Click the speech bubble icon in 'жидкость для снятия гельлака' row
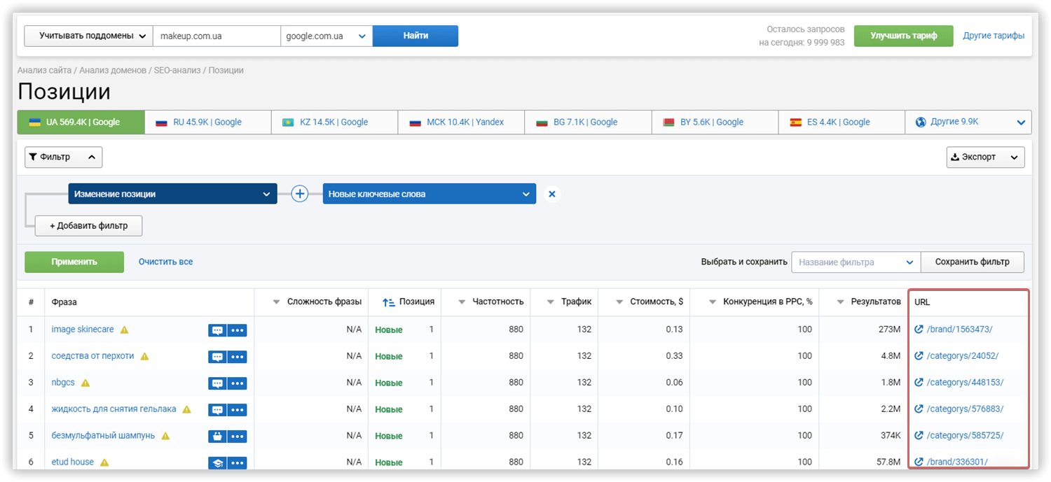The height and width of the screenshot is (482, 1051). pos(217,410)
